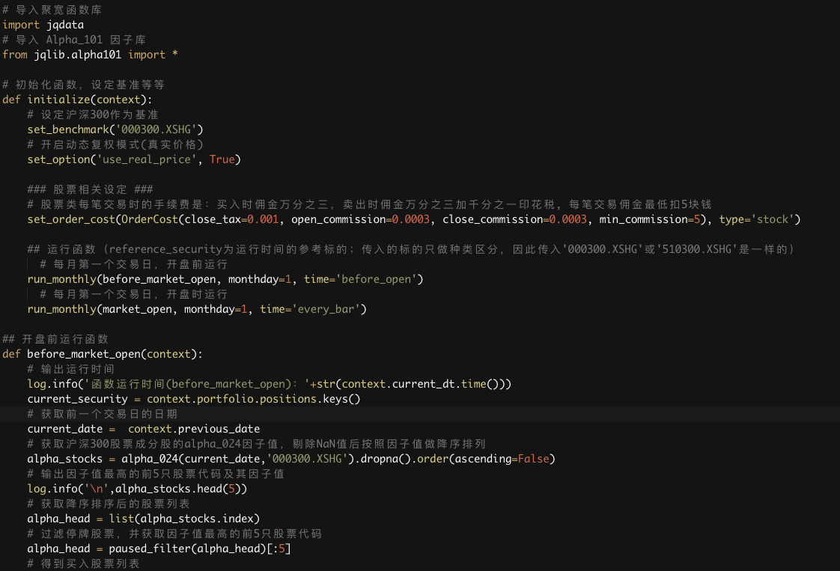Click the 'from jqlib.alpha101 import *' line
The width and height of the screenshot is (840, 571).
click(90, 55)
